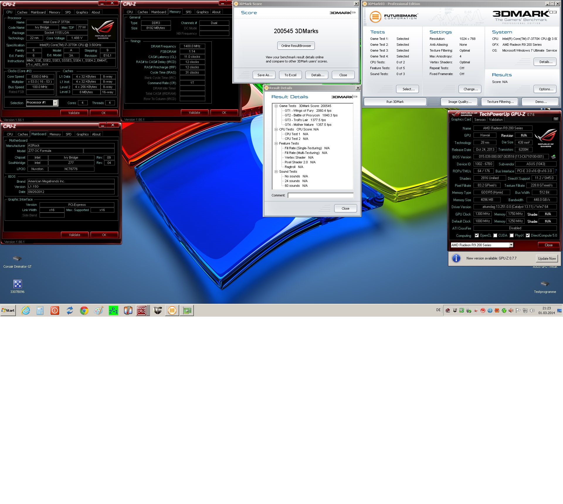Click the network tray icon
This screenshot has height=504, width=563.
click(x=525, y=310)
